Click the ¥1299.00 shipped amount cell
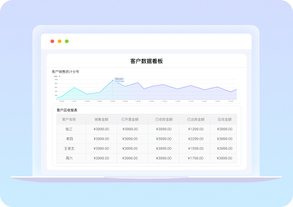 pos(196,129)
